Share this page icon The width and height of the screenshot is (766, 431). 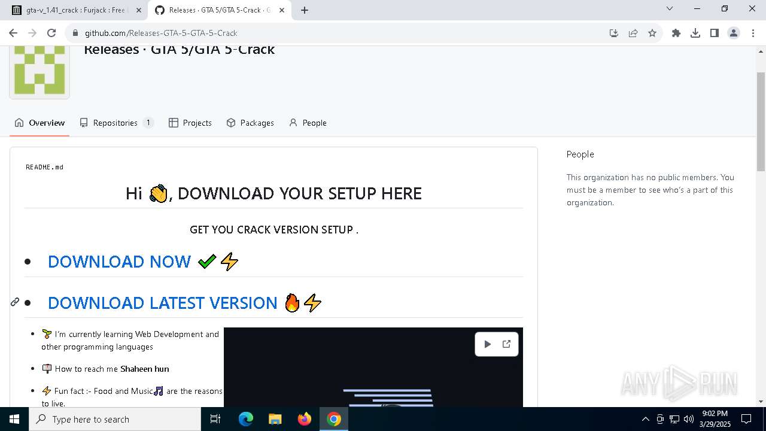[x=633, y=33]
